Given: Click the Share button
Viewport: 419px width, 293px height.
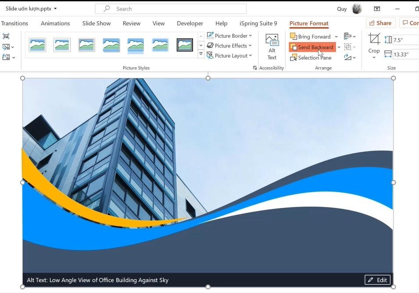Looking at the screenshot, I should pyautogui.click(x=380, y=23).
